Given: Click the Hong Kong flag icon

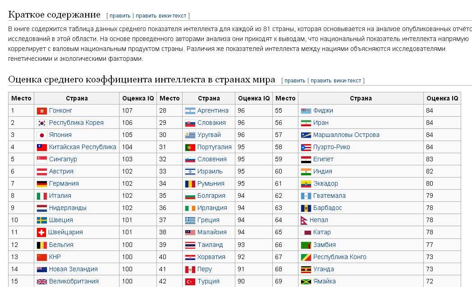Looking at the screenshot, I should tap(42, 111).
